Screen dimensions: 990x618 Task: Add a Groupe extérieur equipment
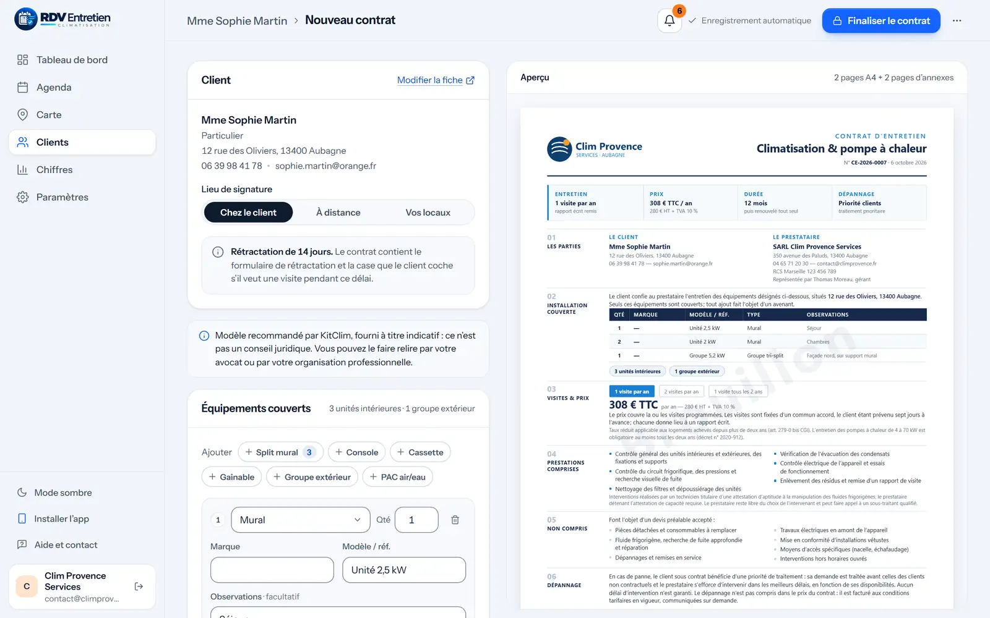click(312, 477)
